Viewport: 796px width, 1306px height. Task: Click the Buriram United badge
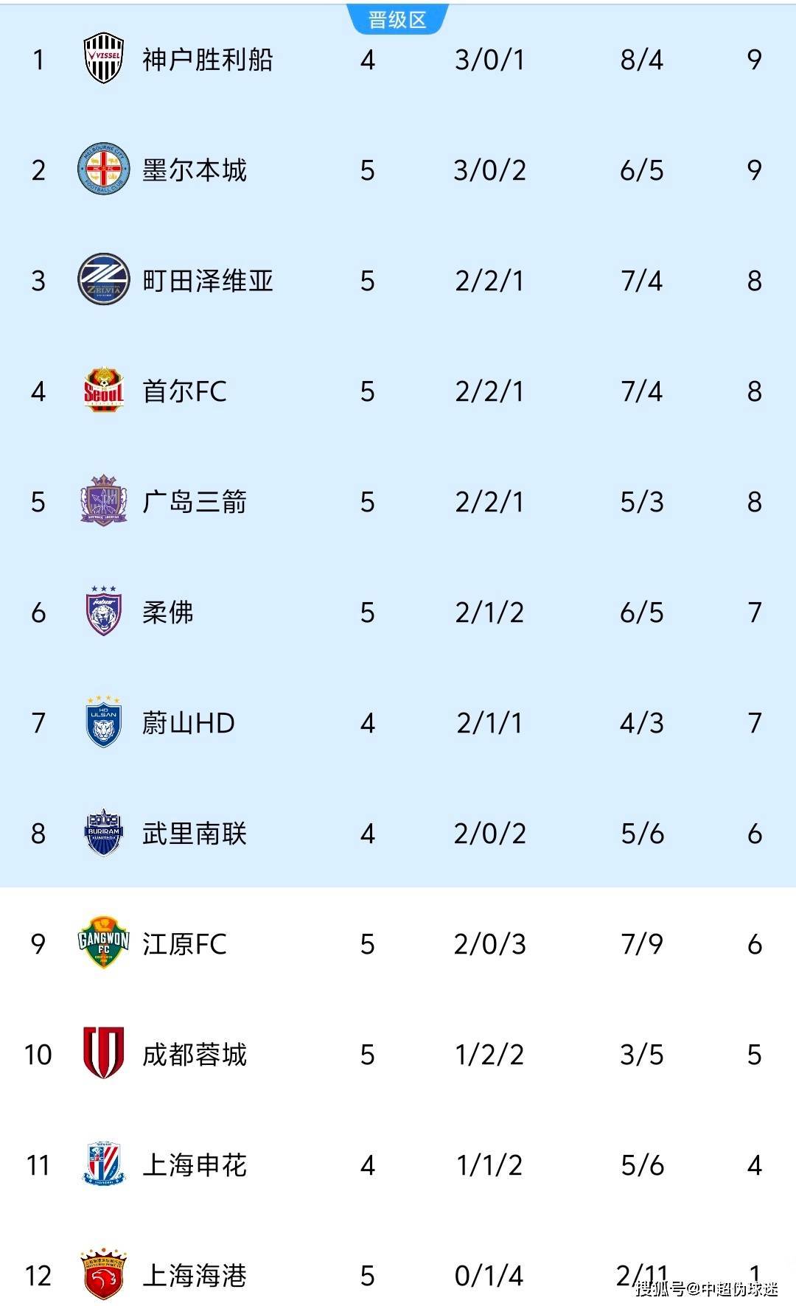coord(103,833)
